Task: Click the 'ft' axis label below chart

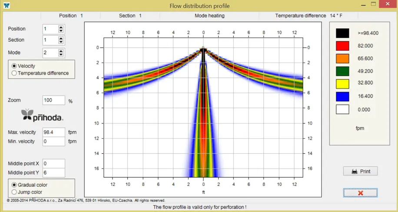Action: [203, 192]
